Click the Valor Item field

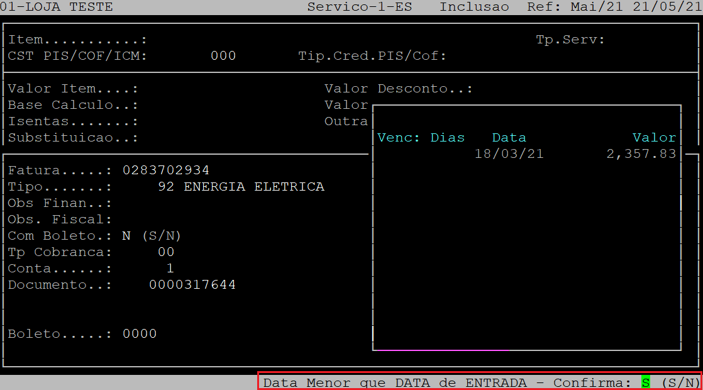[189, 89]
